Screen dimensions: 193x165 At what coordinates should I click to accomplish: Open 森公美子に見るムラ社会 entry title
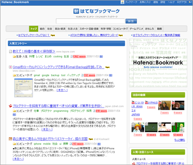50,139
